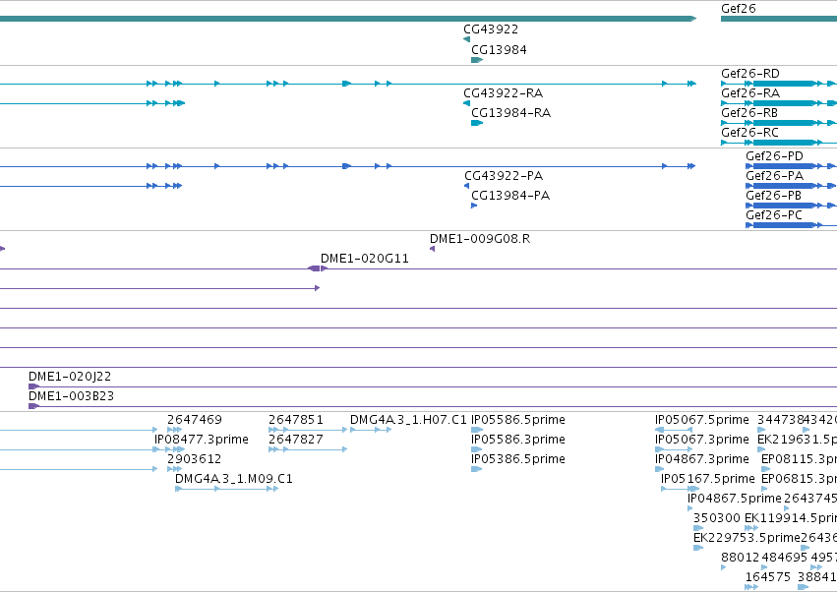This screenshot has height=592, width=837.
Task: Click EST label 484695
Action: click(x=785, y=559)
